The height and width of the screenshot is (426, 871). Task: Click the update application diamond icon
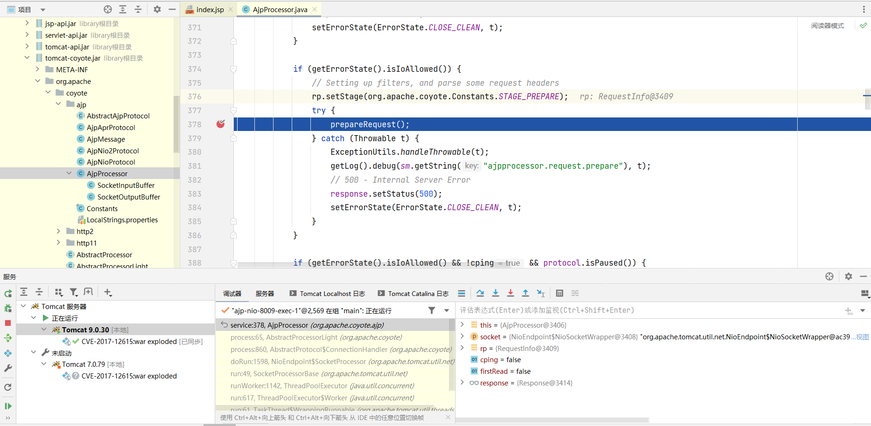(x=8, y=353)
